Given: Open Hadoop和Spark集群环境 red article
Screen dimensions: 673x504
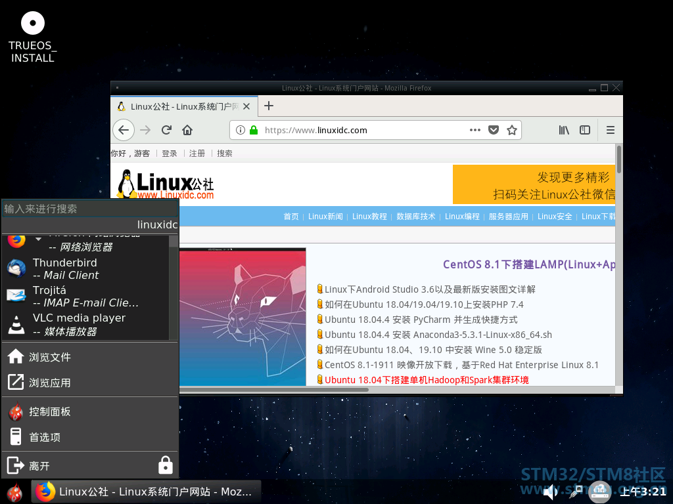Looking at the screenshot, I should [x=427, y=380].
